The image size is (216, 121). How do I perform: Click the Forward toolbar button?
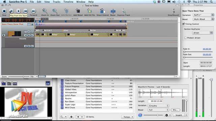point(33,11)
